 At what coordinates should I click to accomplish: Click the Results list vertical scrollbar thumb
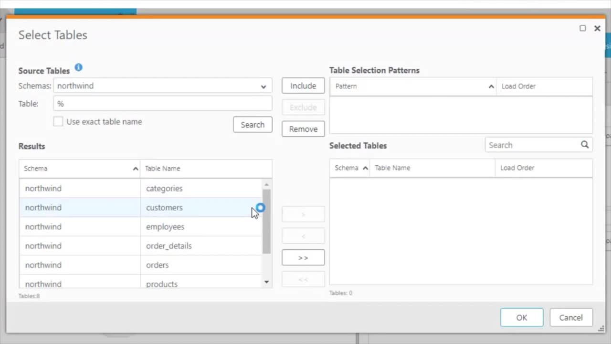(x=266, y=221)
